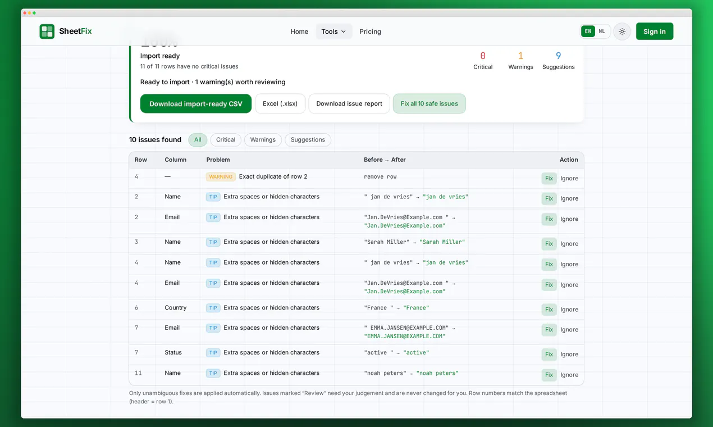Viewport: 713px width, 427px height.
Task: Download the issue report
Action: click(349, 103)
